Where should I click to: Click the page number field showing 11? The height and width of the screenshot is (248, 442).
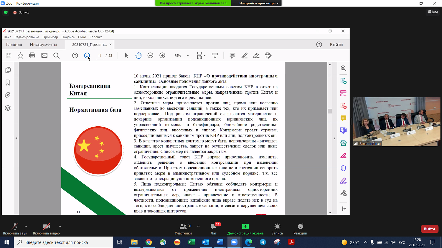(x=100, y=56)
